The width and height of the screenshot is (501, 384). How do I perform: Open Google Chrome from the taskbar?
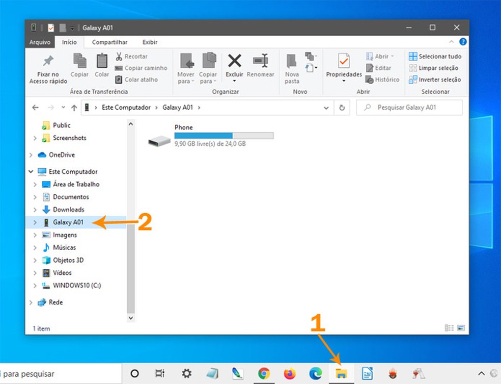point(264,374)
